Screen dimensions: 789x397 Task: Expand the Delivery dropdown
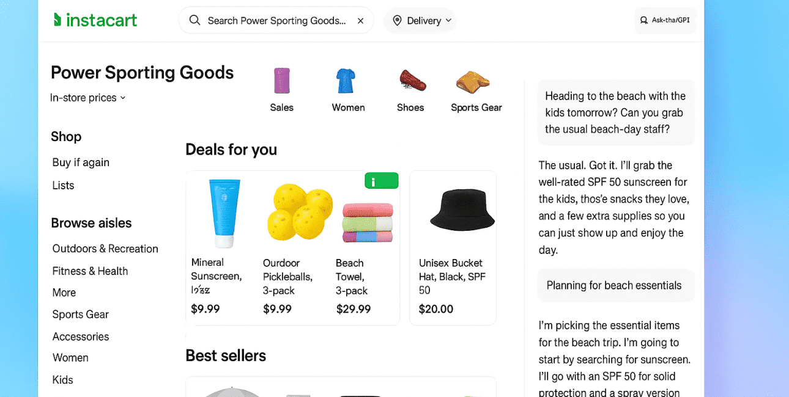pos(448,21)
